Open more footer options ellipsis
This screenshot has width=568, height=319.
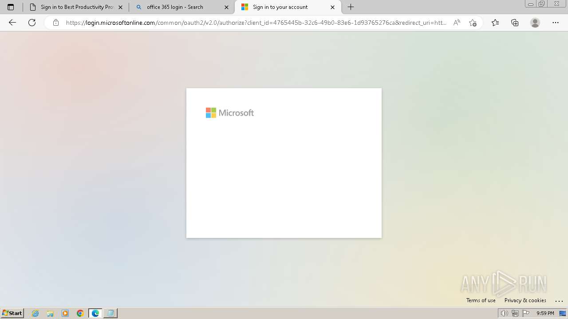[559, 300]
